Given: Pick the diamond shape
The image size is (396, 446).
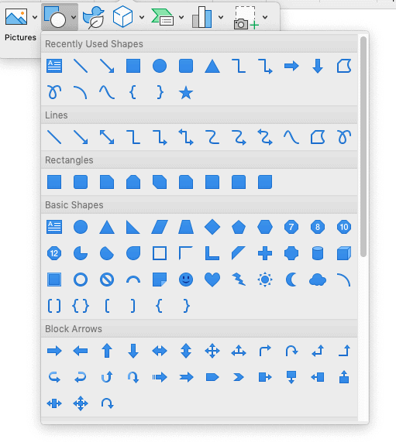Looking at the screenshot, I should click(212, 227).
